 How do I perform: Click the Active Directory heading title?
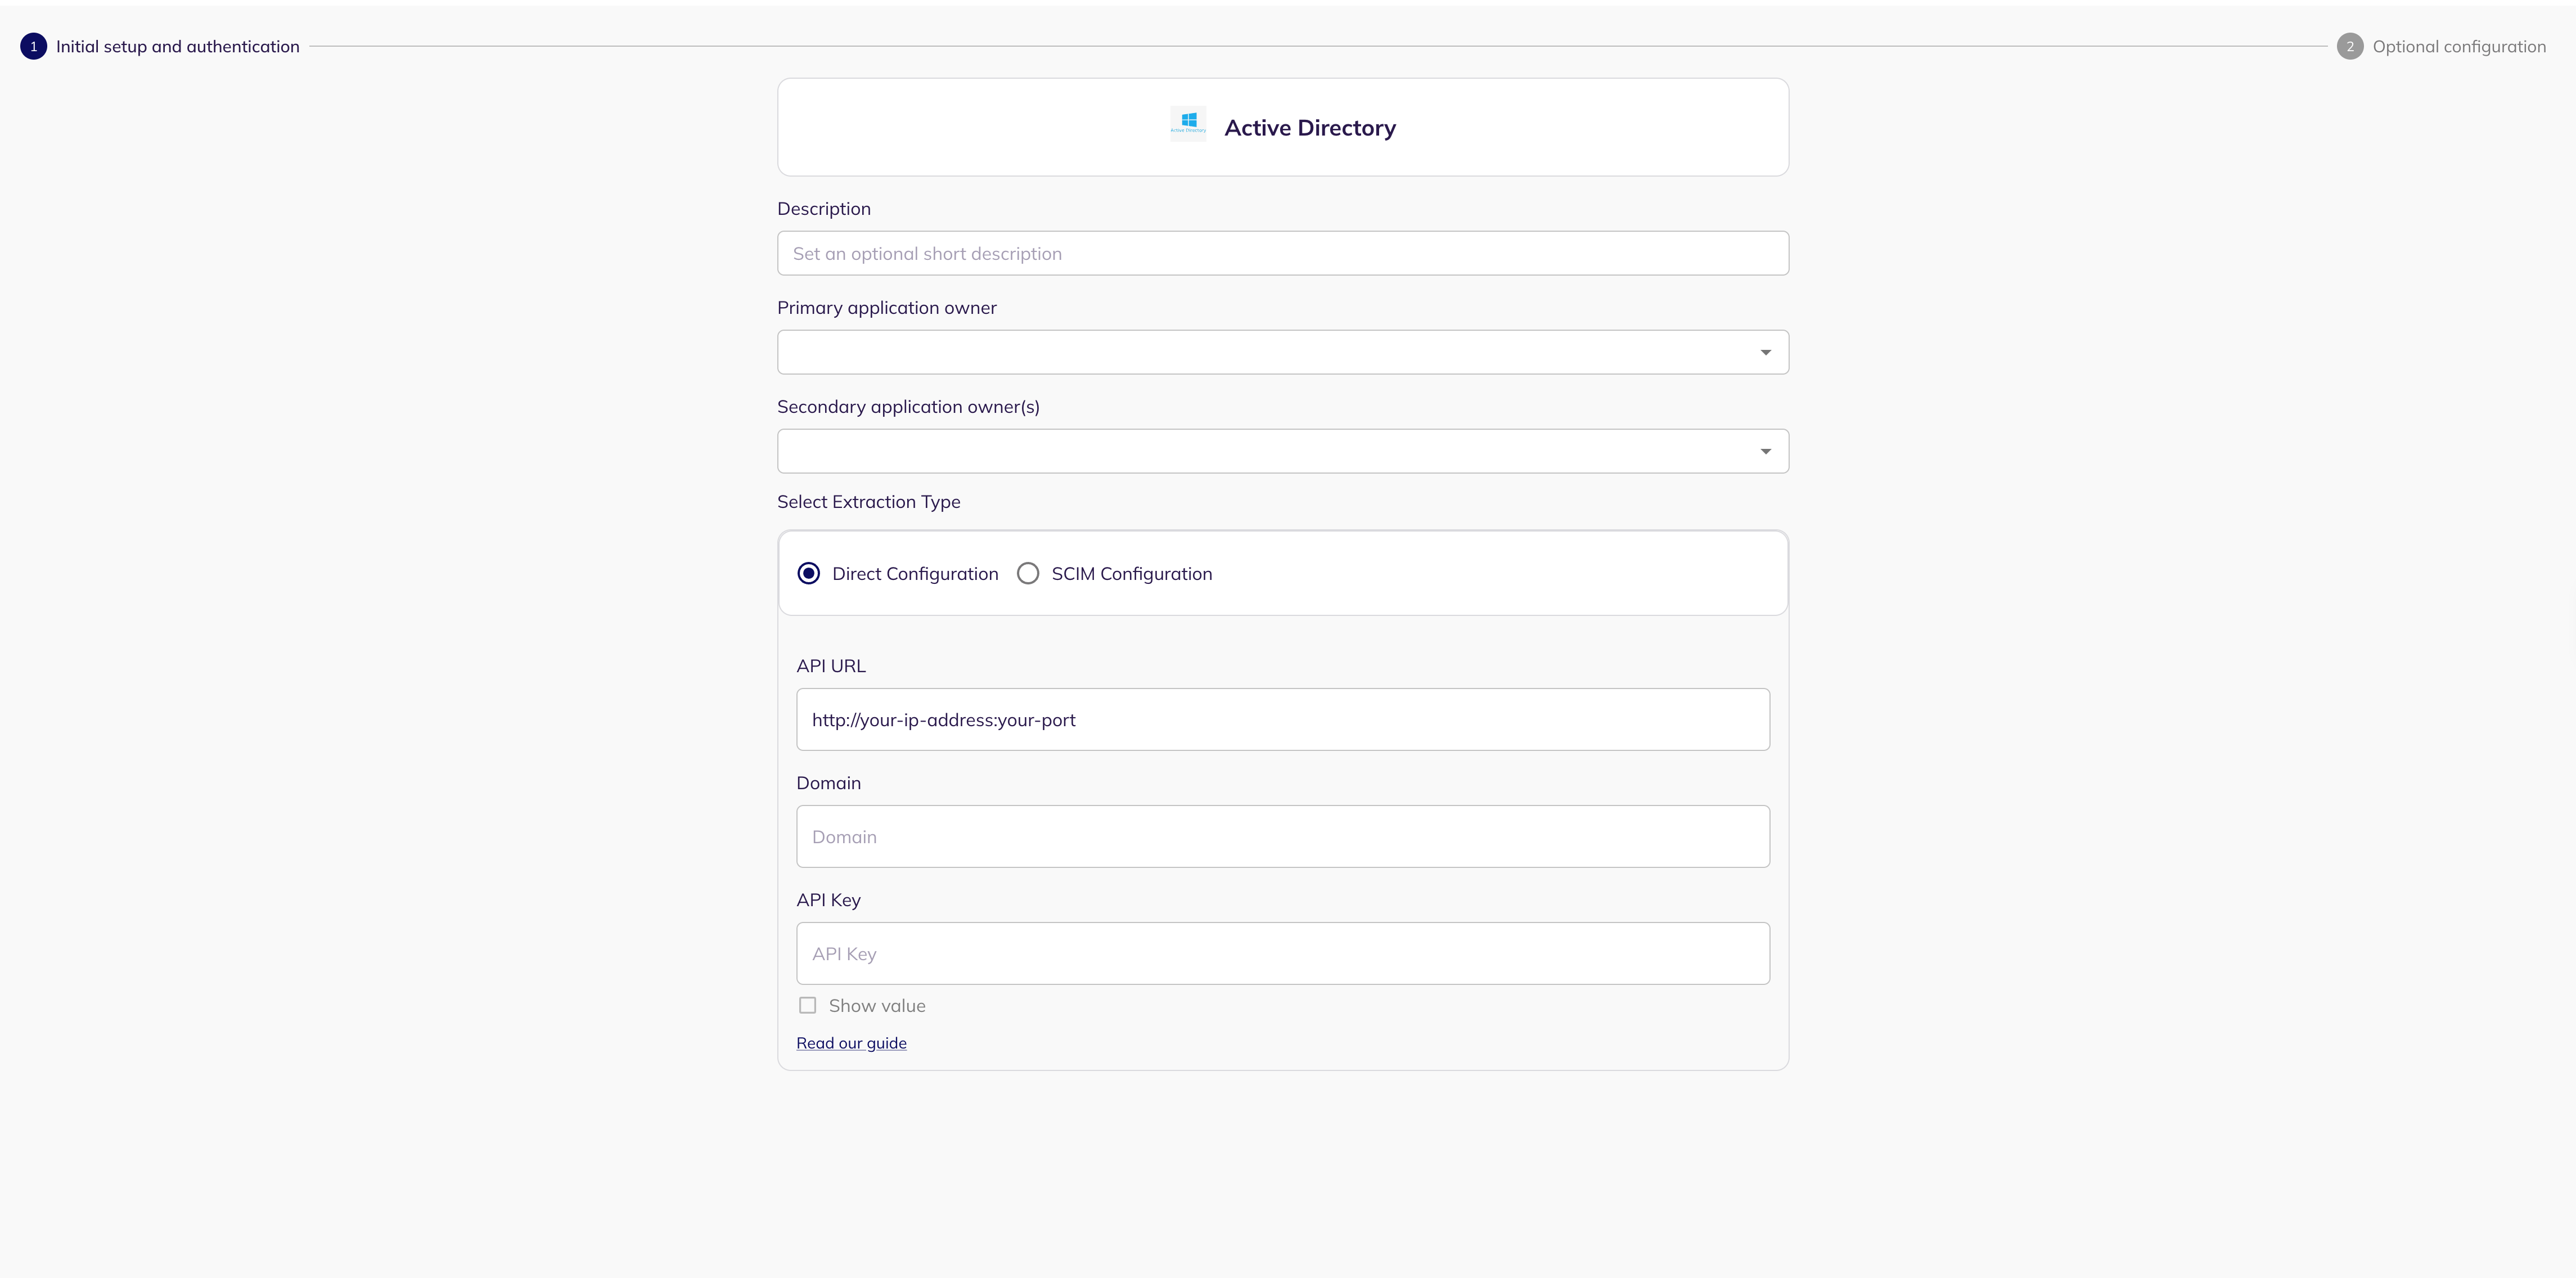[x=1309, y=128]
